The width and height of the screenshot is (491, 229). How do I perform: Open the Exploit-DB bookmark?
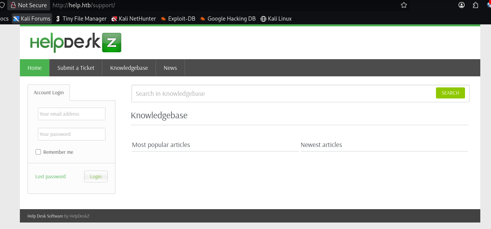[178, 19]
